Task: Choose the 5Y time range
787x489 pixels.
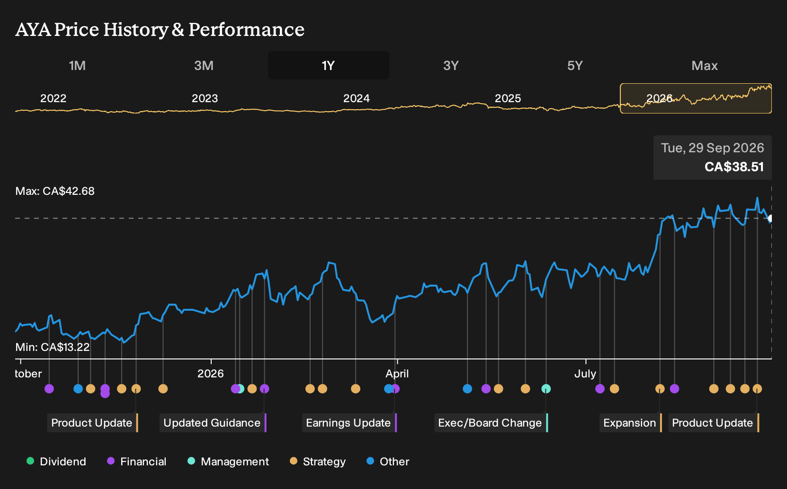Action: [575, 65]
